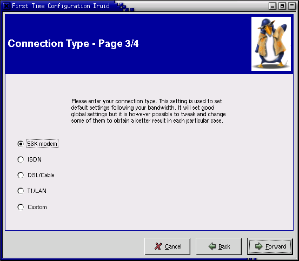Maximize the window using the square title-bar button
Viewport: 299px width, 261px height.
(282, 6)
